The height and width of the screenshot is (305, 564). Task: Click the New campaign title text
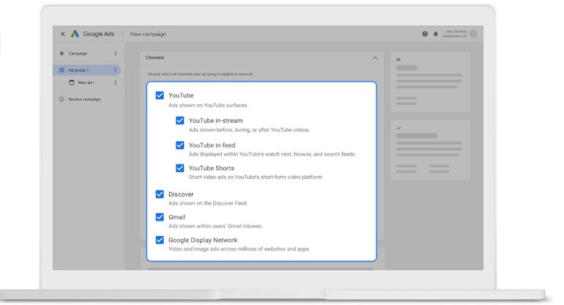[148, 34]
